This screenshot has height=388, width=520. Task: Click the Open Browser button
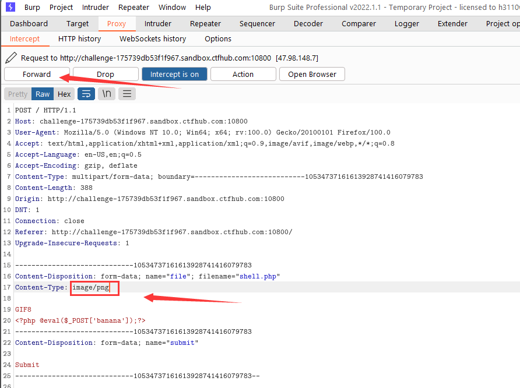312,74
